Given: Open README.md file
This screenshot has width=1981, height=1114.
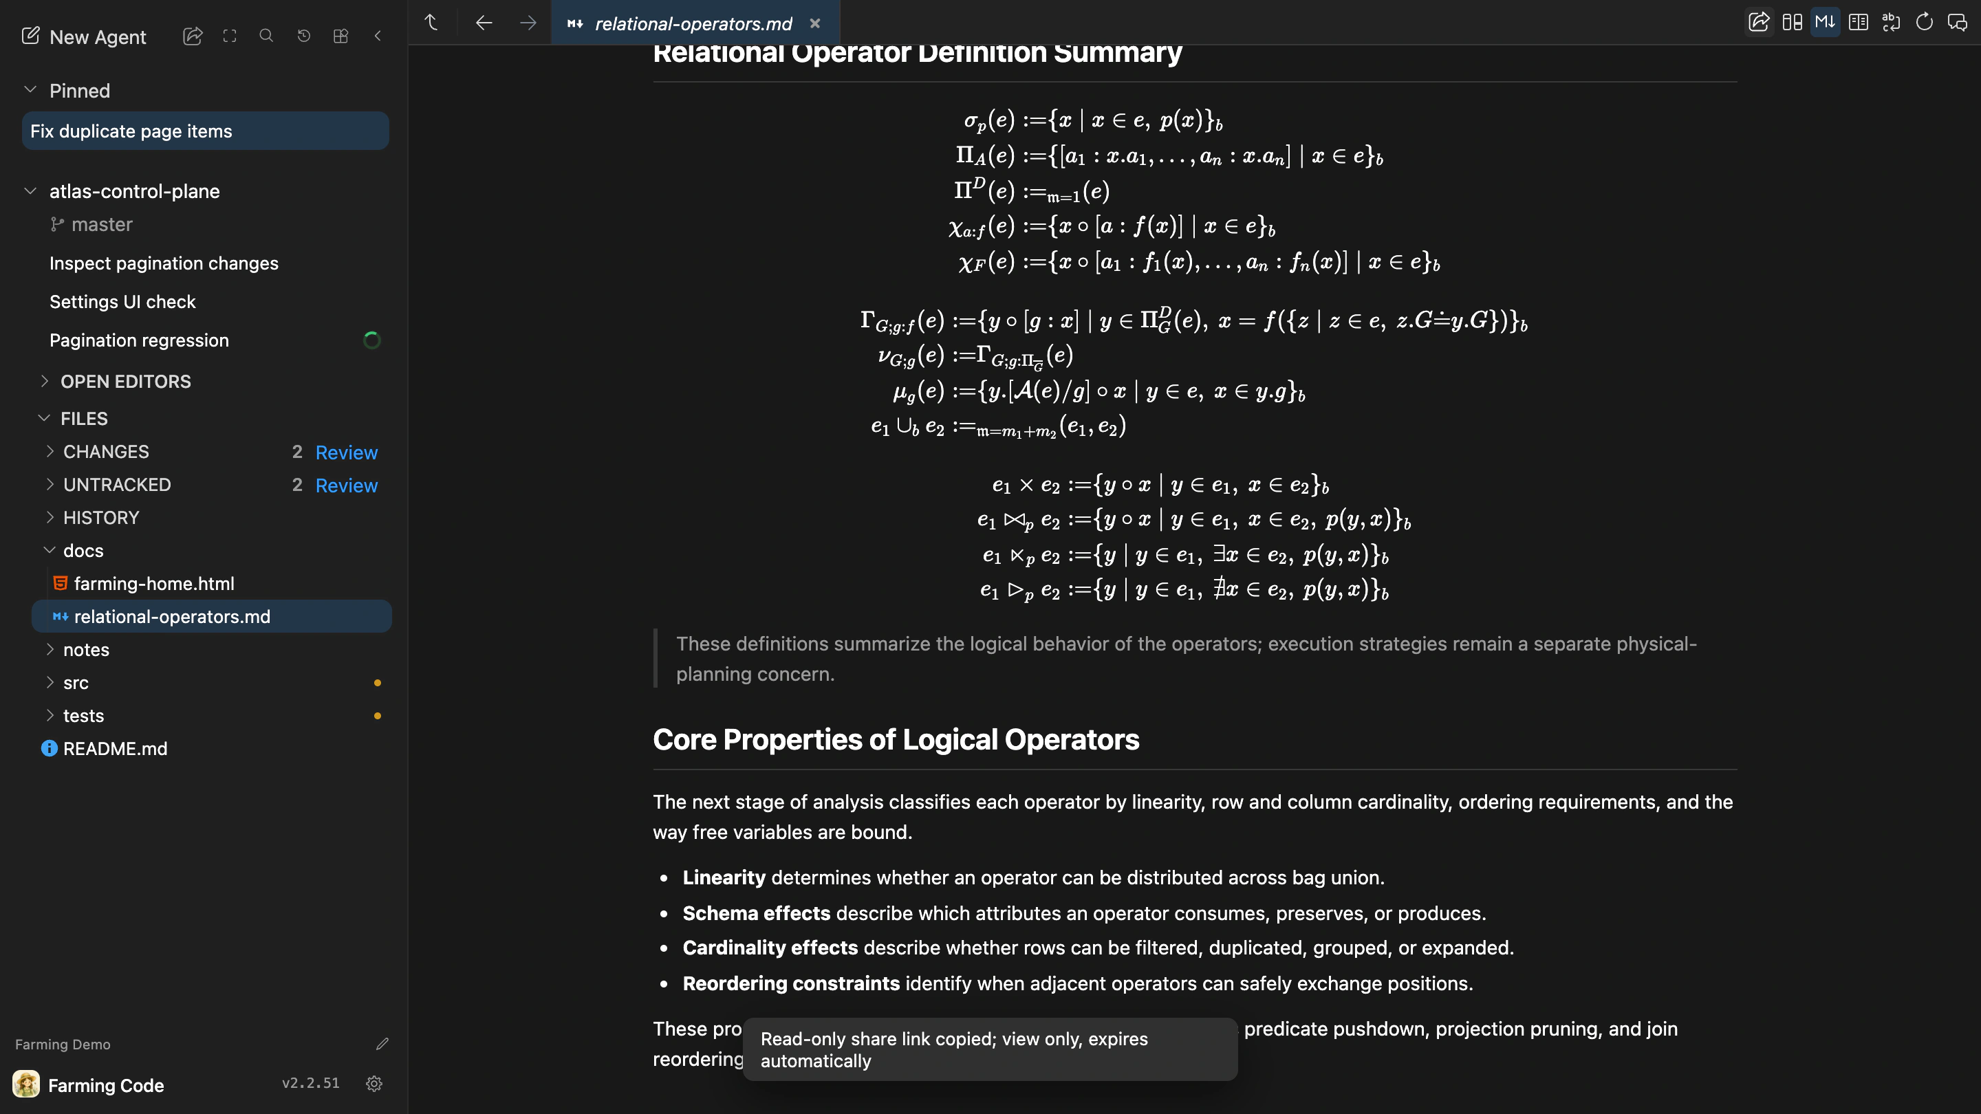Looking at the screenshot, I should [115, 749].
